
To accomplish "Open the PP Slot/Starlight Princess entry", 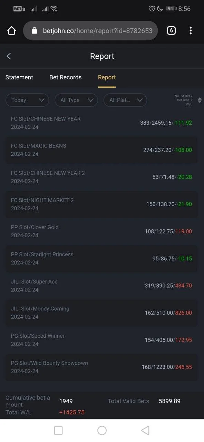I will (101, 259).
